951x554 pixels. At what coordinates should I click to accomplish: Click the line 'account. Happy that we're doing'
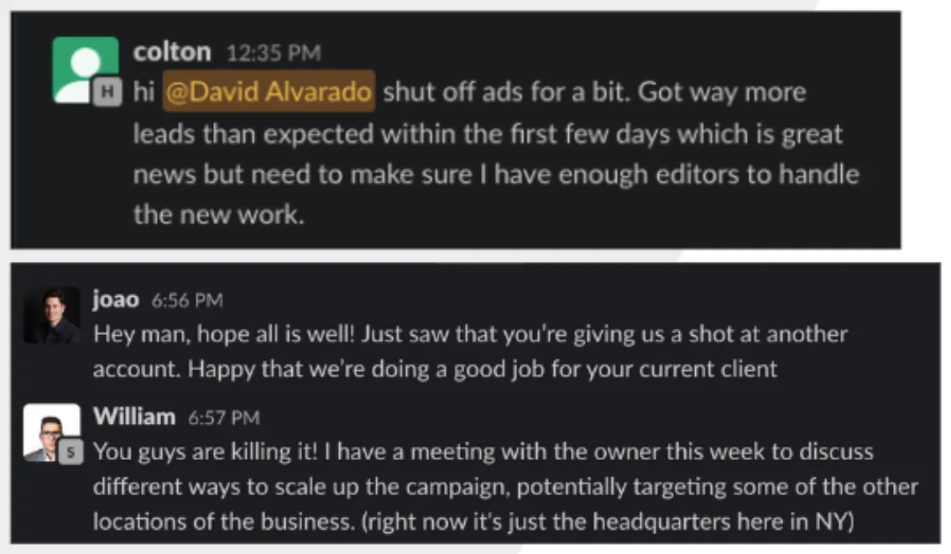435,369
